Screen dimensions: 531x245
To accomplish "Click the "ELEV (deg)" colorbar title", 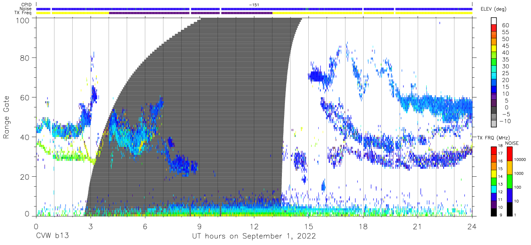I will pos(493,9).
